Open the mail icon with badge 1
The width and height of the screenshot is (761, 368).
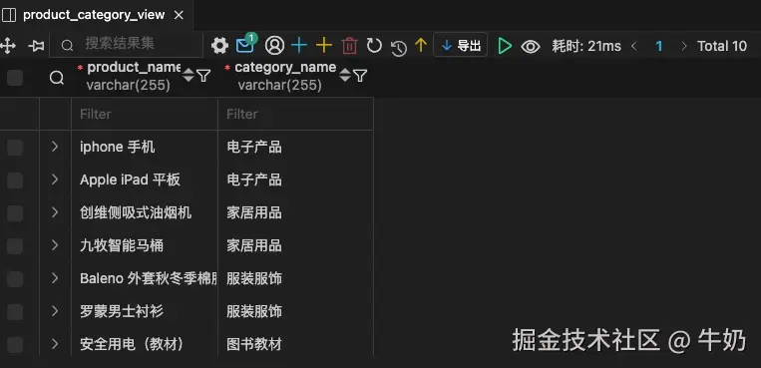[x=246, y=44]
